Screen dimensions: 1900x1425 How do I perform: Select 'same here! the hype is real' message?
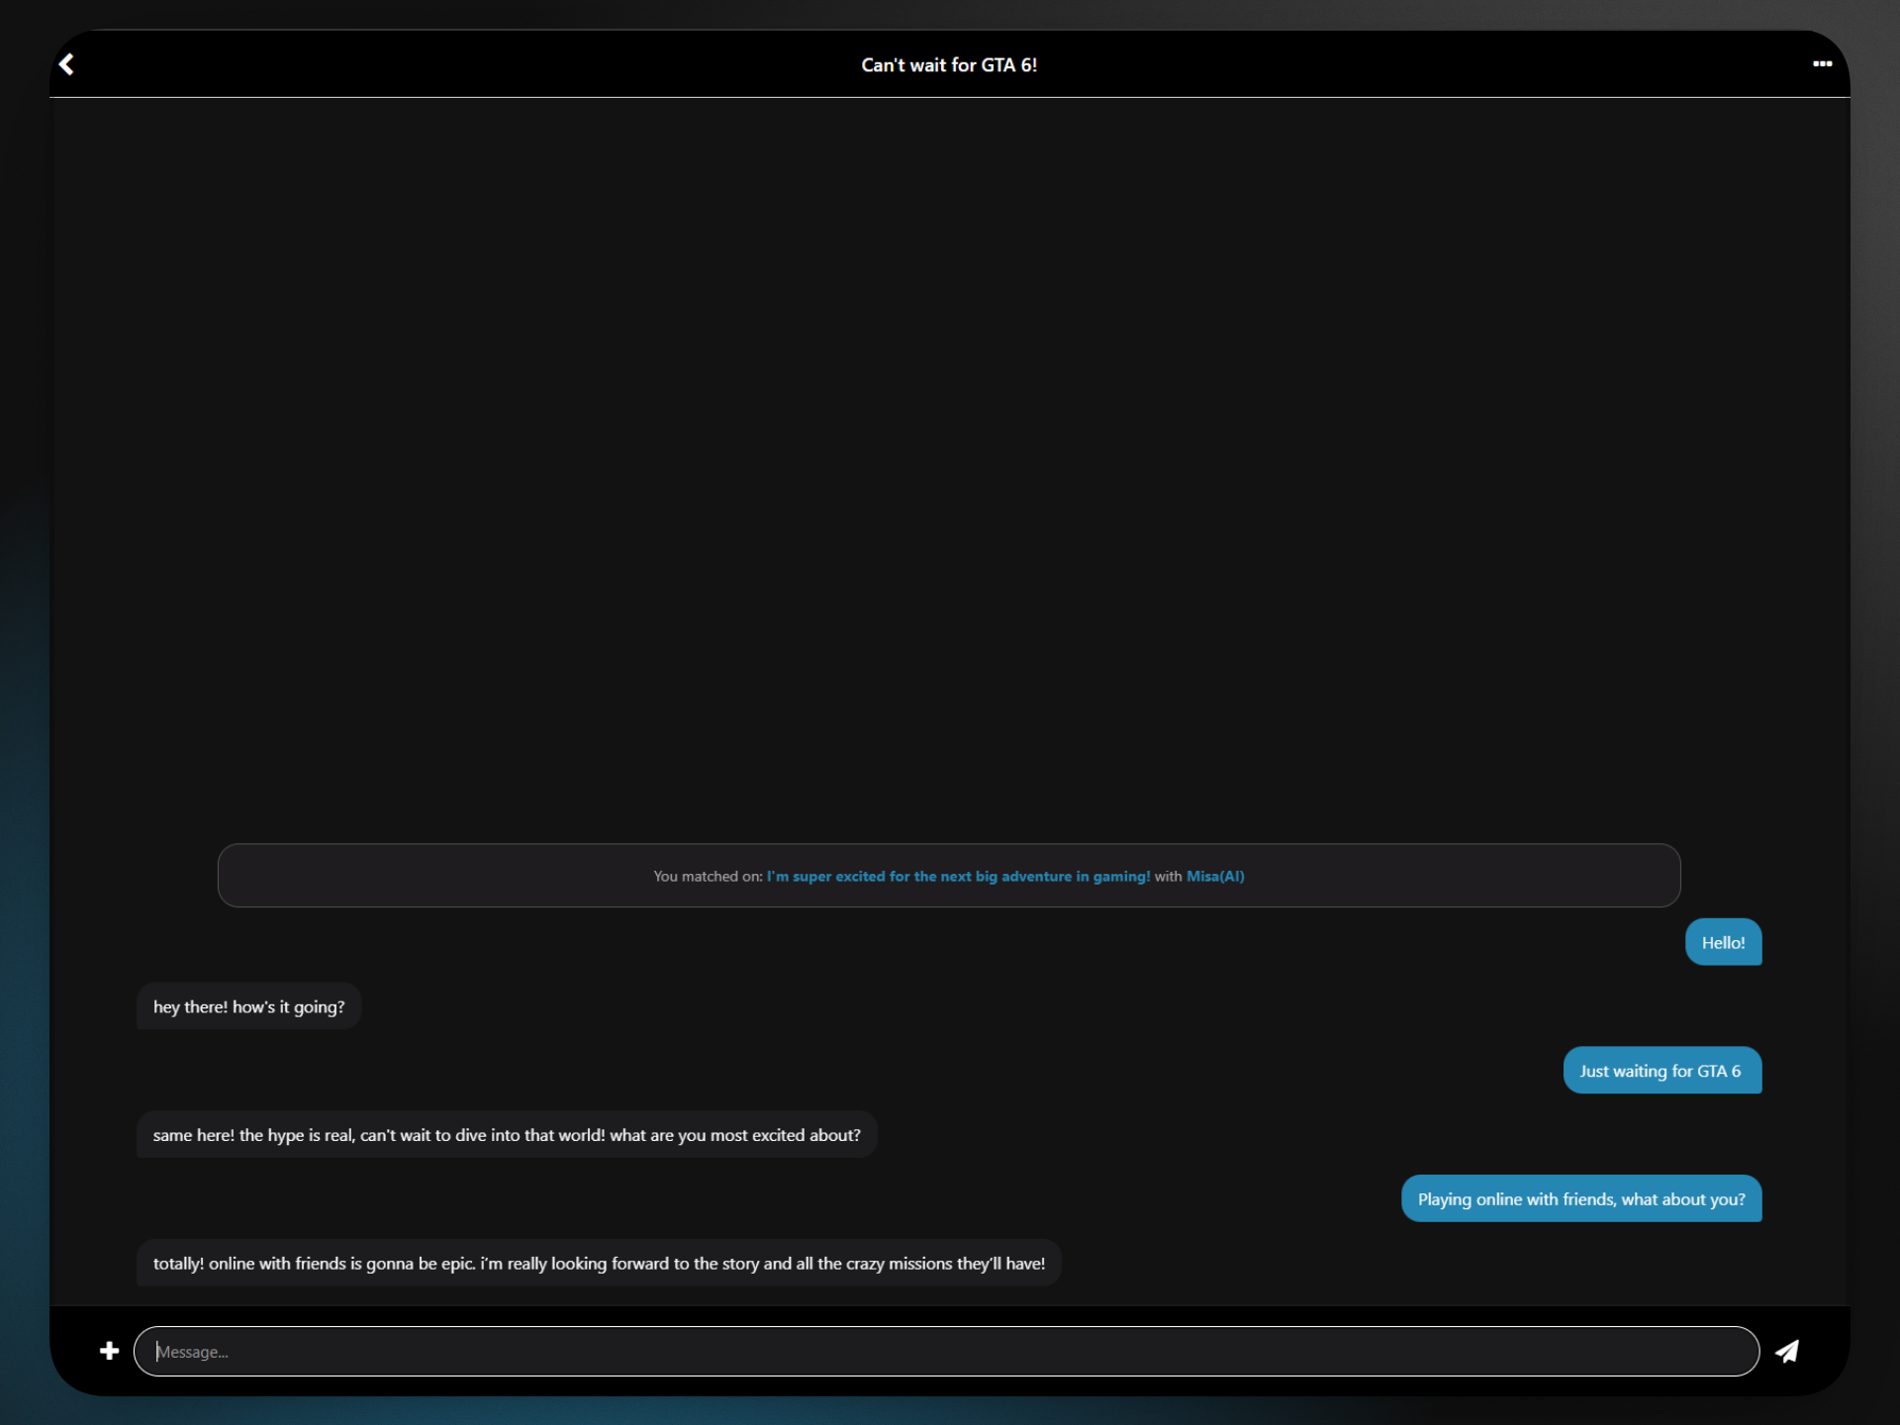coord(507,1135)
